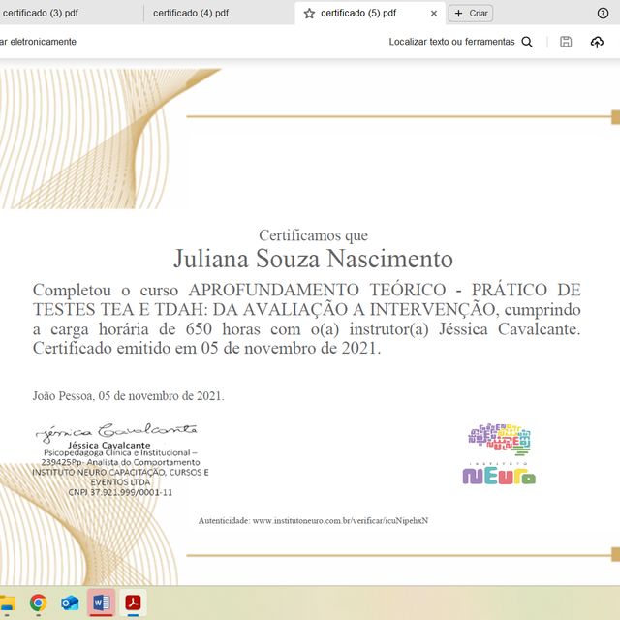Click the text Certificamos que
The image size is (620, 620).
pos(313,235)
